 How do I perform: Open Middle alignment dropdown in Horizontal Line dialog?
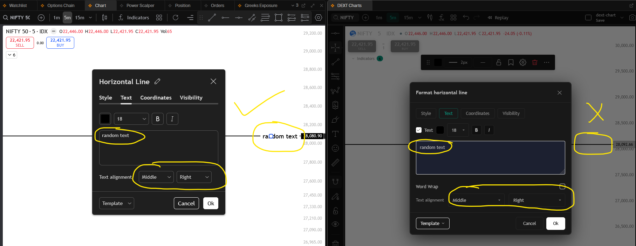point(156,177)
